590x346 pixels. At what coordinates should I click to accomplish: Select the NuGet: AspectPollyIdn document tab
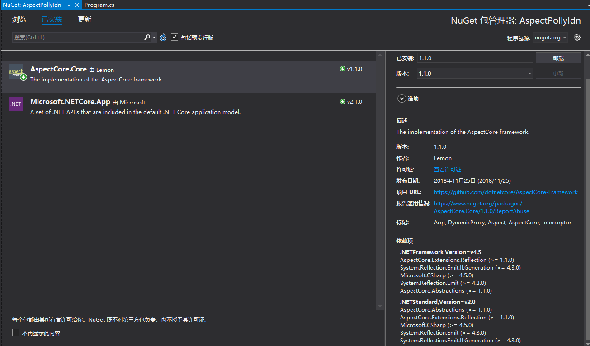click(x=33, y=5)
